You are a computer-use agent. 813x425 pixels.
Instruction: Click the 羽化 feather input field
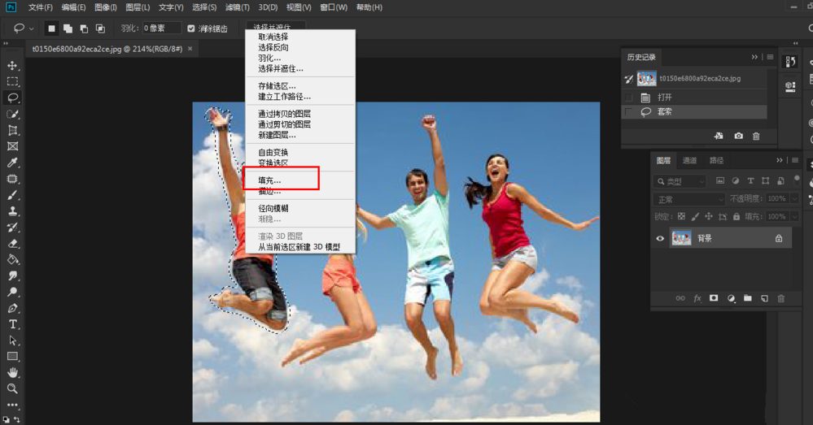pos(162,28)
